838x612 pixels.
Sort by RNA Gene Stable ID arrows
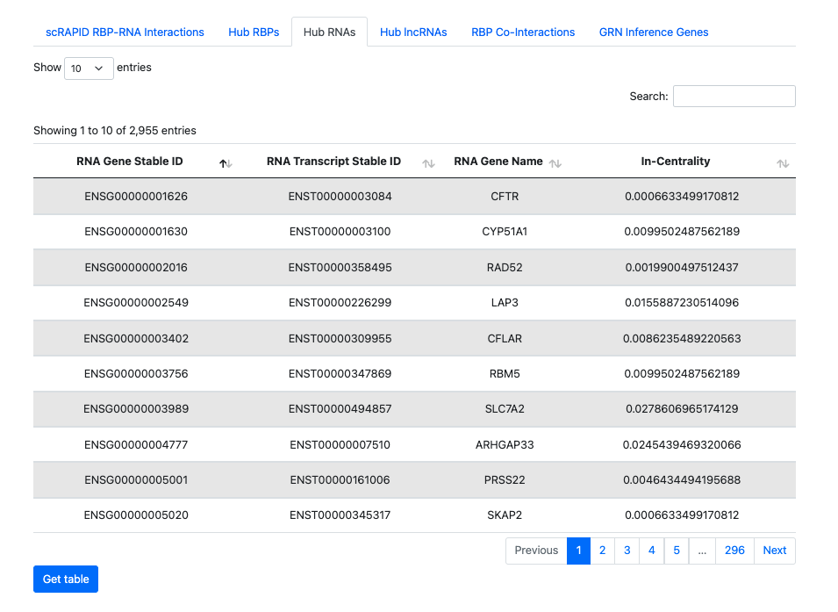coord(226,163)
